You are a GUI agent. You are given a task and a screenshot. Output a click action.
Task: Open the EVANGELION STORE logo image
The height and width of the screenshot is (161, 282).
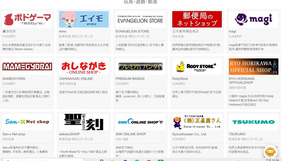[x=140, y=19]
